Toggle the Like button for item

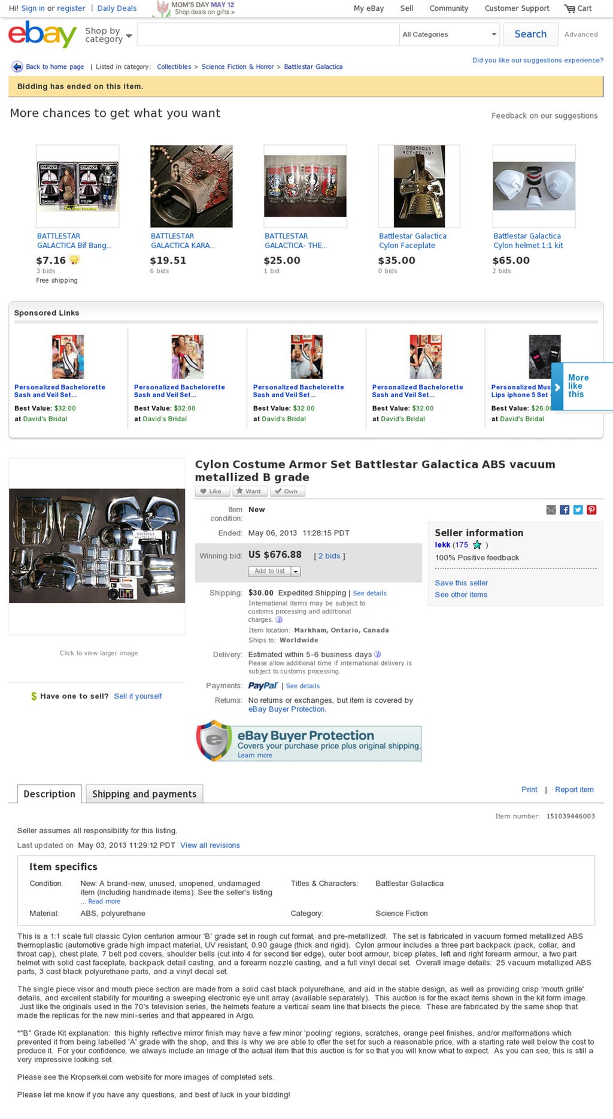tap(213, 491)
